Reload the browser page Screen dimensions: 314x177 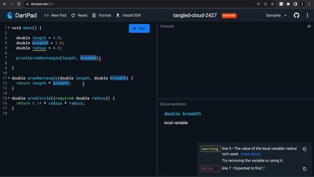(x=19, y=4)
